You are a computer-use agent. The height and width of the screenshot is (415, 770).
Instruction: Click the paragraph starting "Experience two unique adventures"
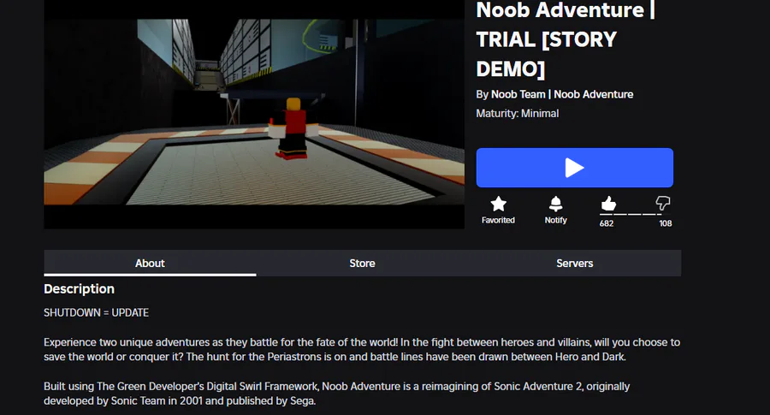362,349
